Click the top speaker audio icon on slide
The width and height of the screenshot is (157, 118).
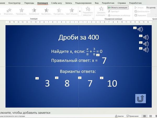point(140,29)
